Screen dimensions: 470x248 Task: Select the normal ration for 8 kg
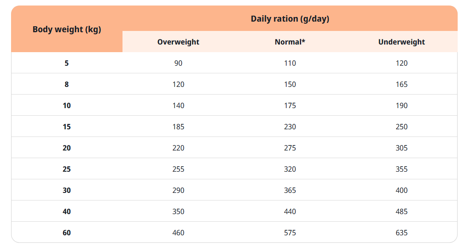290,84
